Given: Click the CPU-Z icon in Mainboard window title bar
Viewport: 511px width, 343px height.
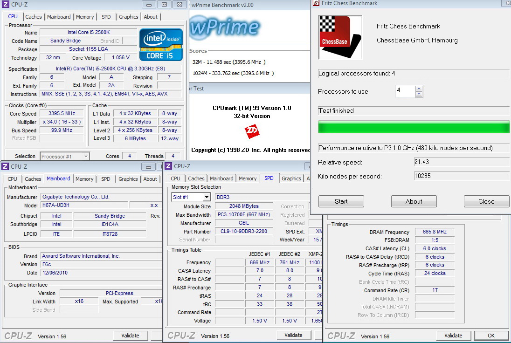Looking at the screenshot, I should [5, 166].
